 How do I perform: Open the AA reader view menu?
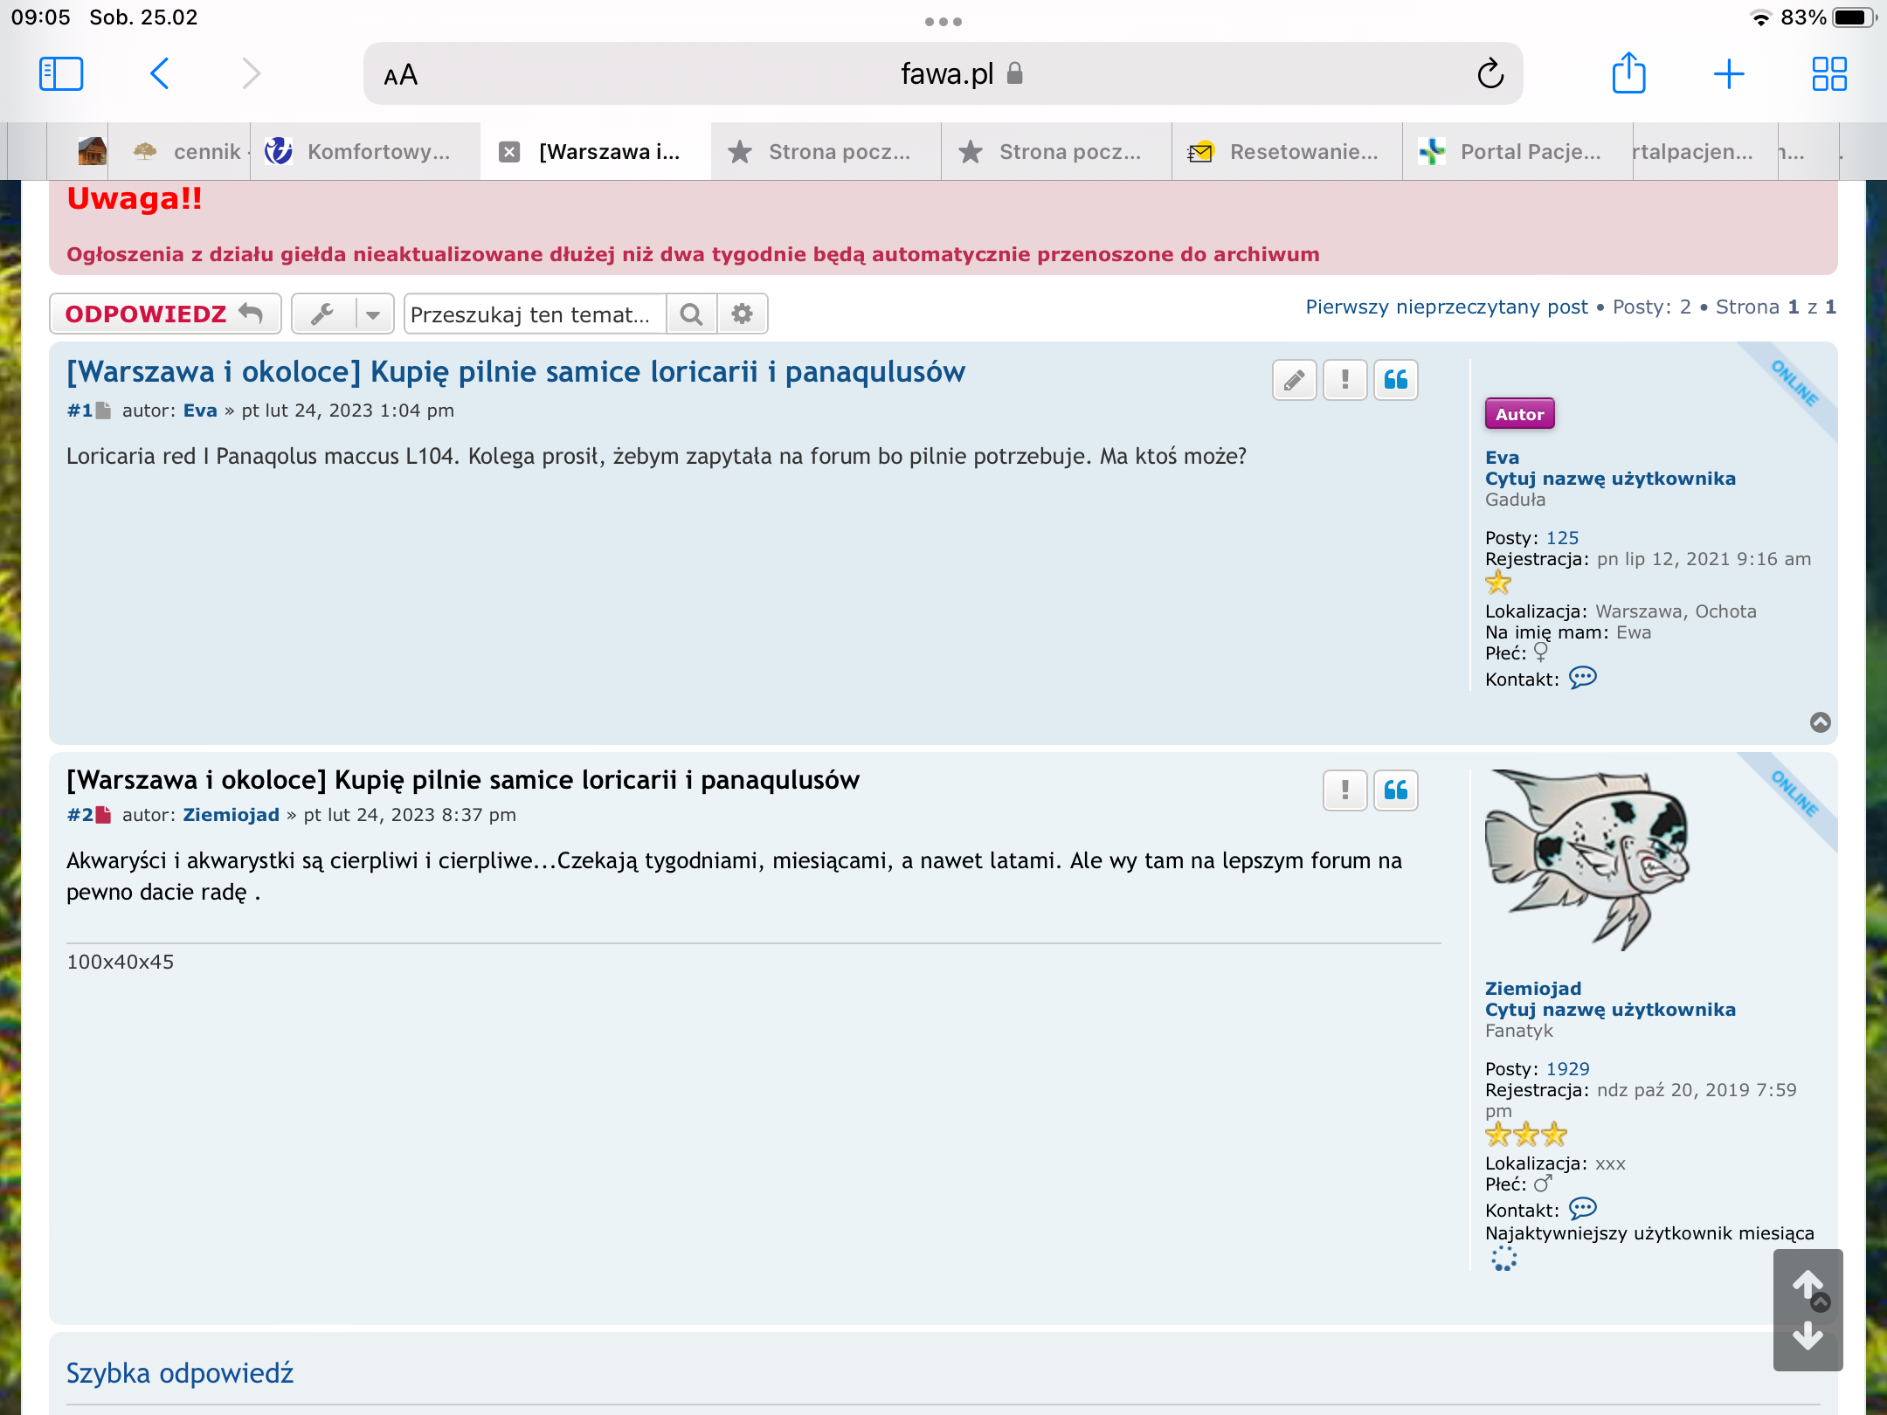(401, 75)
